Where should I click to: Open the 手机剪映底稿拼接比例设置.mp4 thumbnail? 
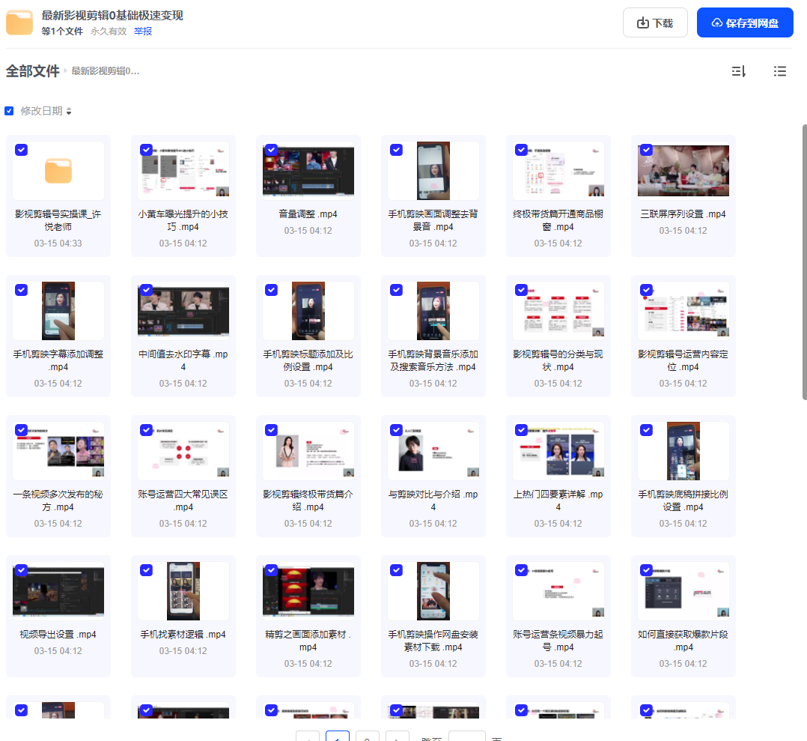683,451
